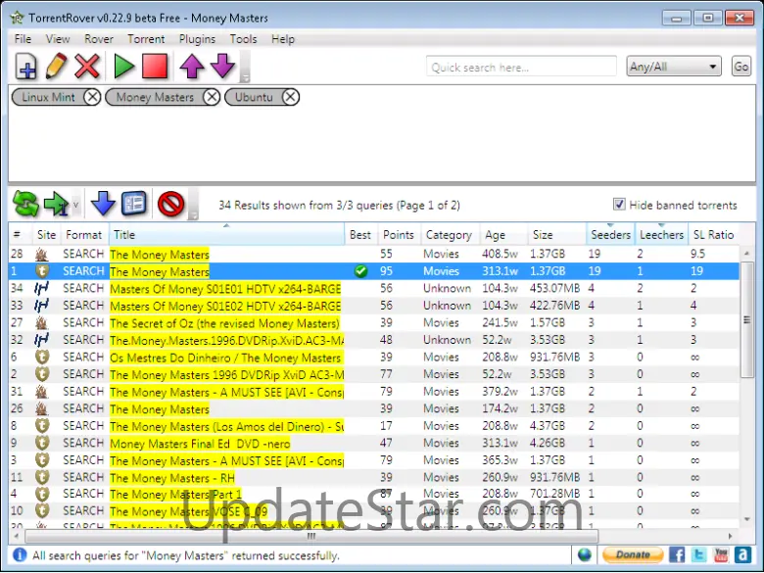Image resolution: width=764 pixels, height=573 pixels.
Task: Click the red X delete icon
Action: click(87, 67)
